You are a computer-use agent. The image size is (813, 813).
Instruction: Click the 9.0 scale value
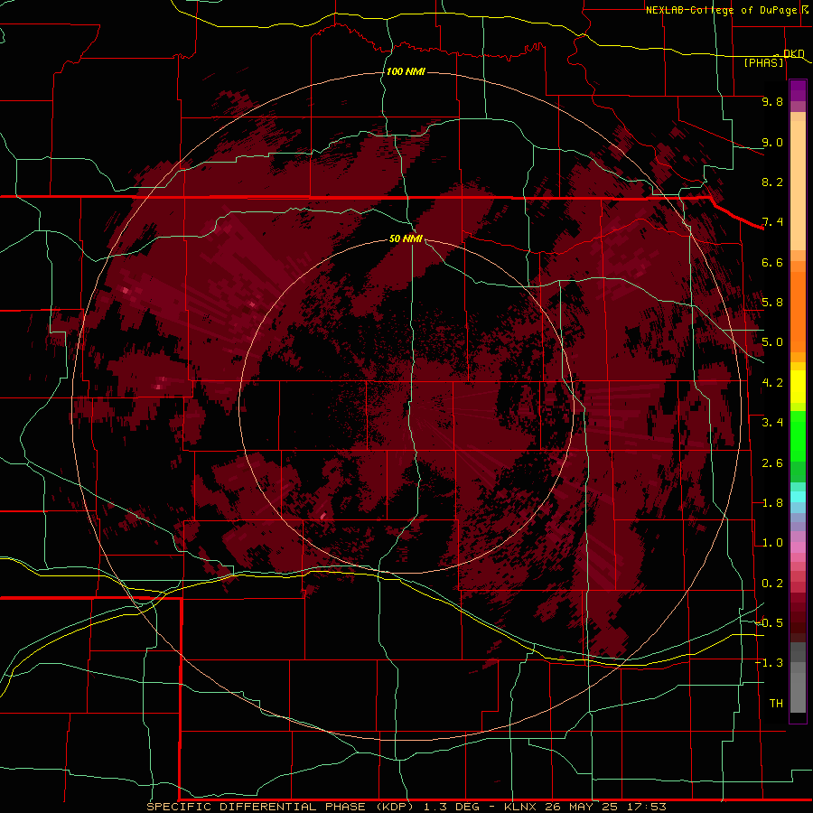click(772, 142)
